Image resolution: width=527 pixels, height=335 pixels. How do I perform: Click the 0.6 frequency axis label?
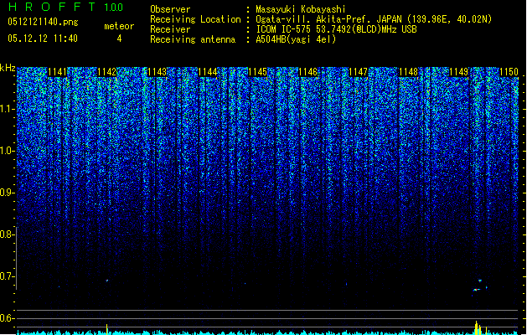[x=8, y=318]
